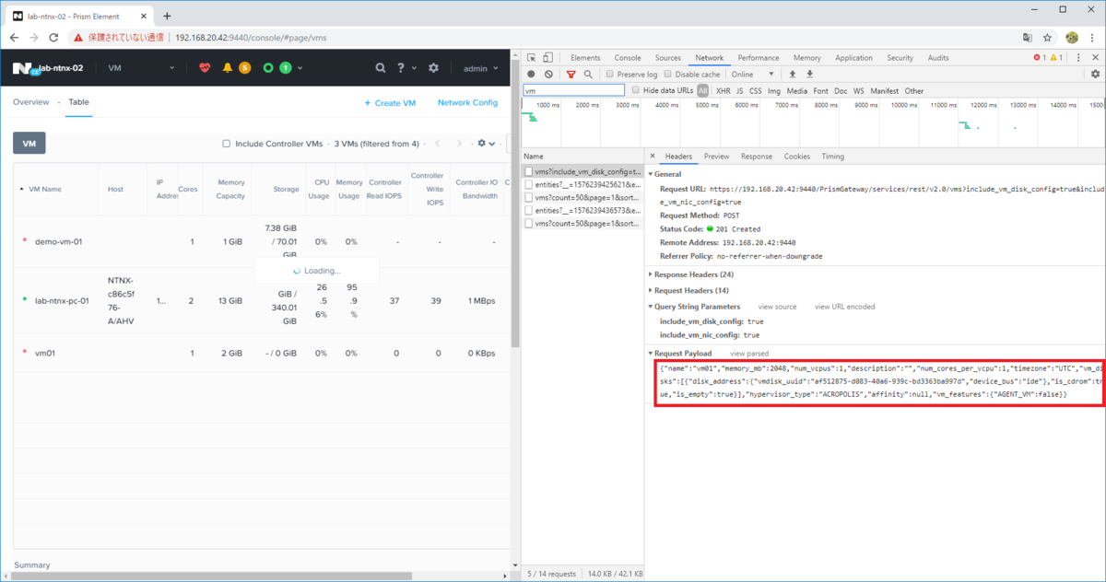Filter requests by Img type

click(774, 91)
